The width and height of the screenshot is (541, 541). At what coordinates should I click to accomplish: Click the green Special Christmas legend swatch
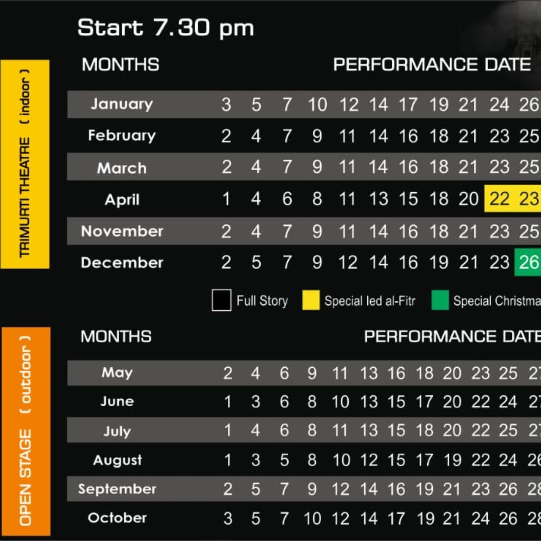[440, 300]
